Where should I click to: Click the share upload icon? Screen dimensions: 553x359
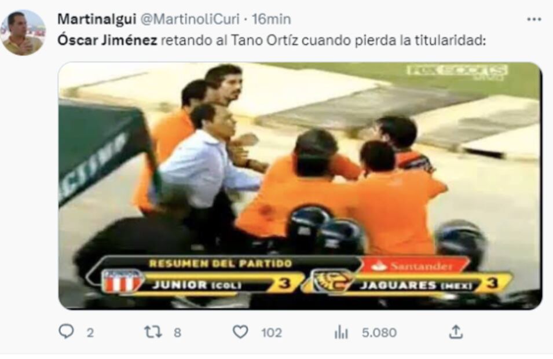pos(456,332)
